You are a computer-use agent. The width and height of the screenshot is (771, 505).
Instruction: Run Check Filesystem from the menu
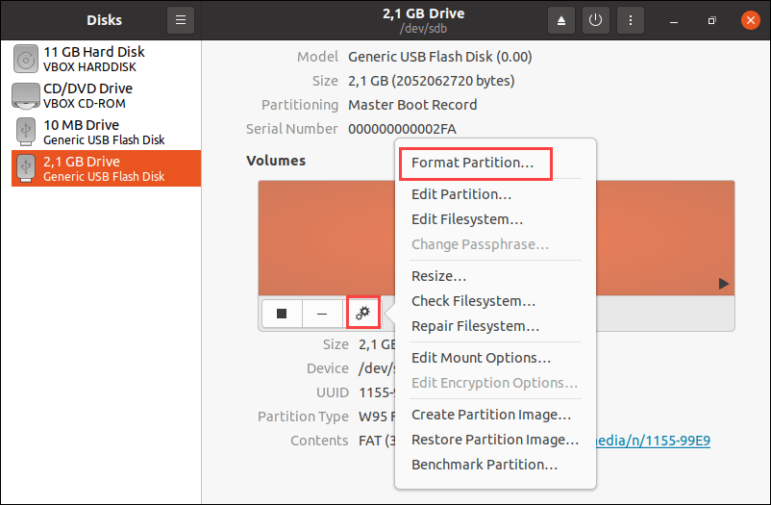[x=473, y=301]
